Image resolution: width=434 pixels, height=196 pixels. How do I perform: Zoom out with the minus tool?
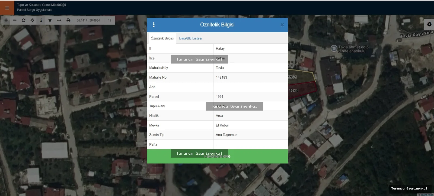(x=15, y=20)
